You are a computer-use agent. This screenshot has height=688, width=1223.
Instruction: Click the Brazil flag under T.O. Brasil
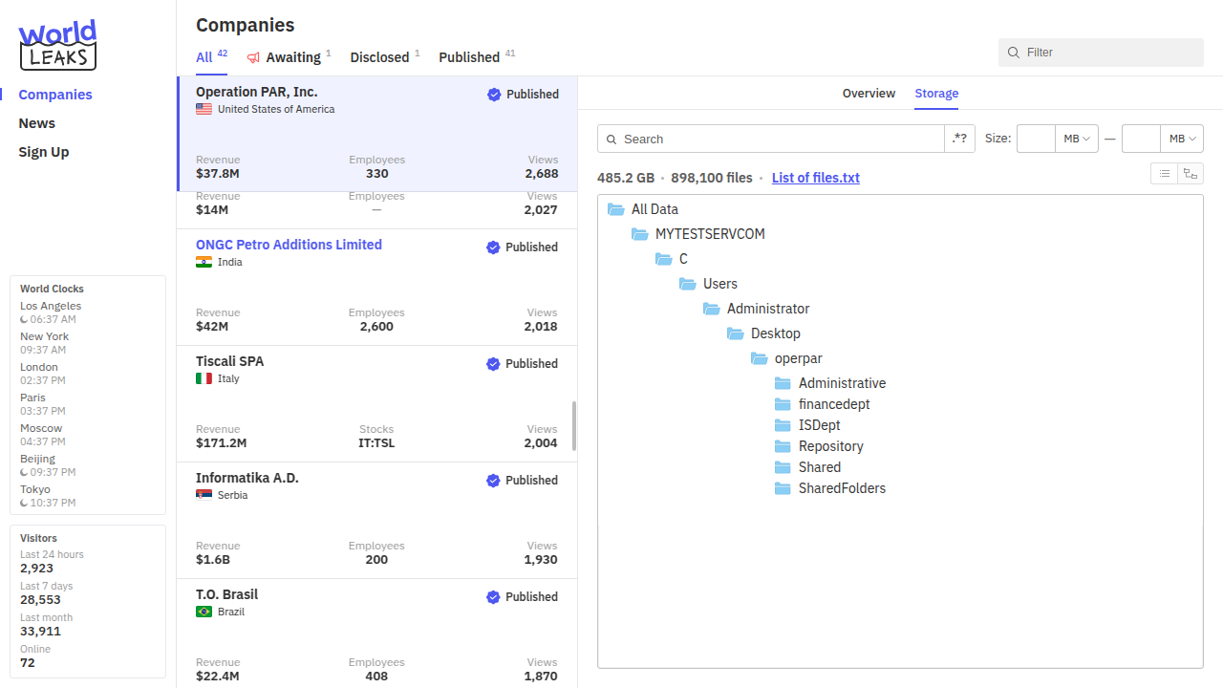click(x=204, y=612)
